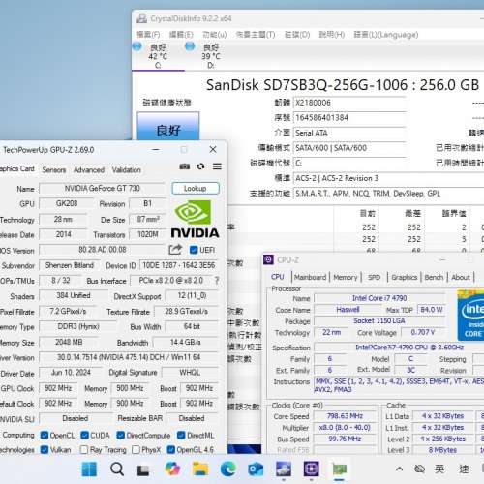This screenshot has height=484, width=484.
Task: Switch to GPU-Z Sensors tab
Action: (x=54, y=170)
